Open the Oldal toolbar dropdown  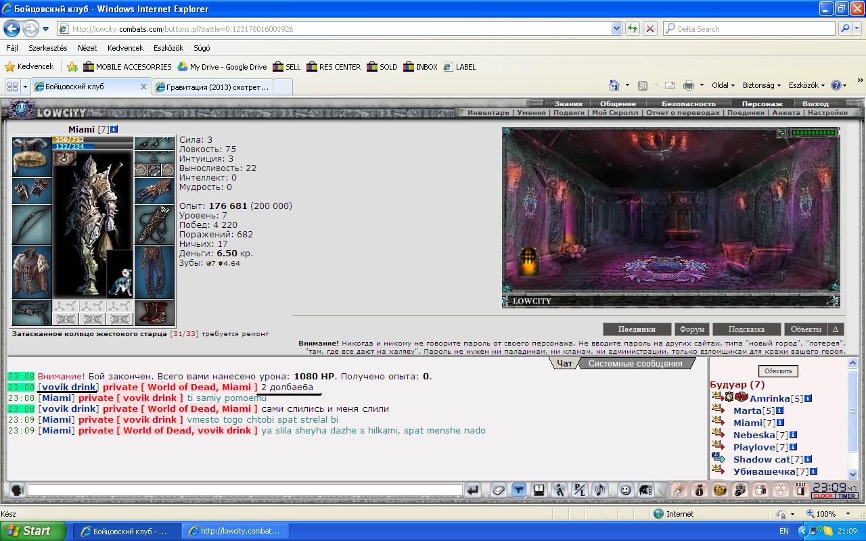[723, 85]
